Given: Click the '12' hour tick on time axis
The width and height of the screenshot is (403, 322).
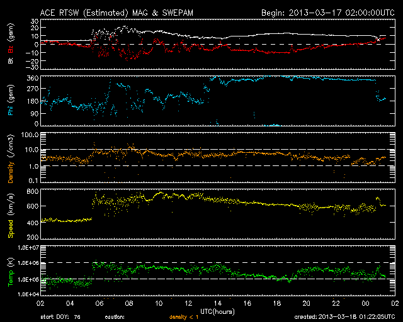Looking at the screenshot, I should (x=188, y=304).
